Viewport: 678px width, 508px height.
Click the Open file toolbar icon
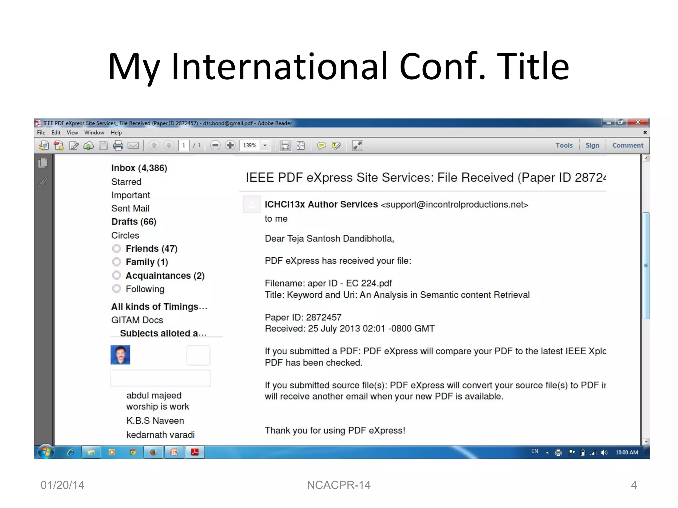(x=44, y=146)
